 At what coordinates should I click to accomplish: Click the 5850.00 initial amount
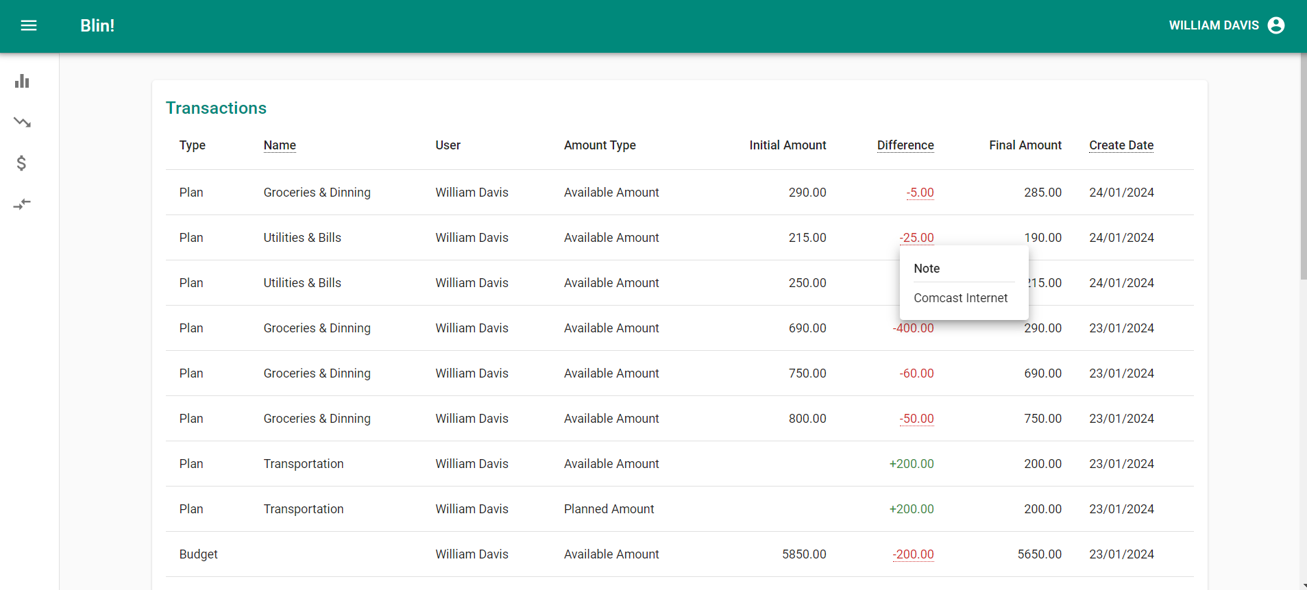804,554
